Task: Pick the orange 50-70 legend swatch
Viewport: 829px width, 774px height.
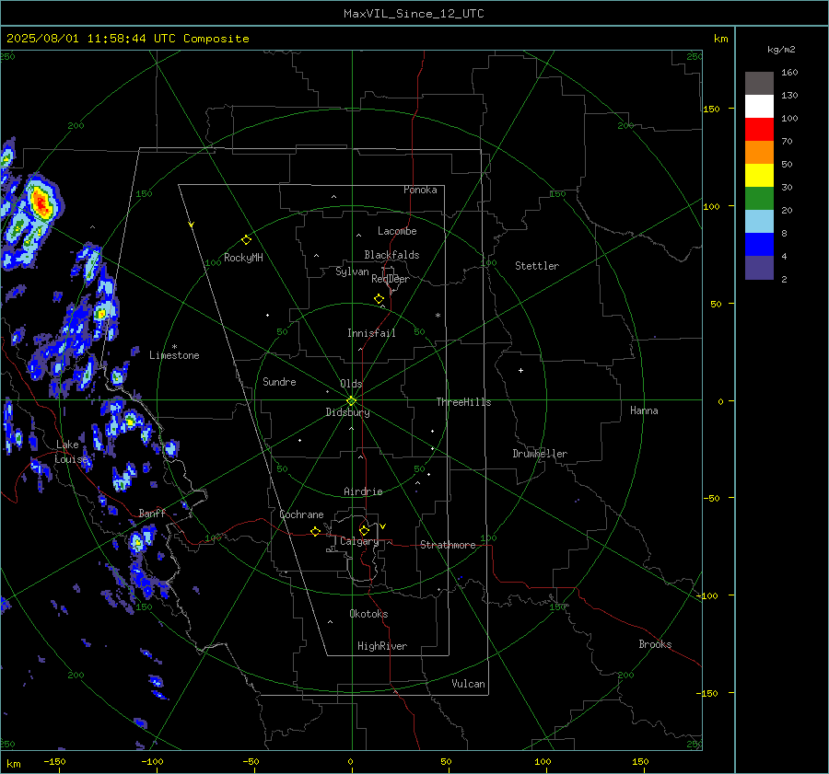Action: click(759, 153)
